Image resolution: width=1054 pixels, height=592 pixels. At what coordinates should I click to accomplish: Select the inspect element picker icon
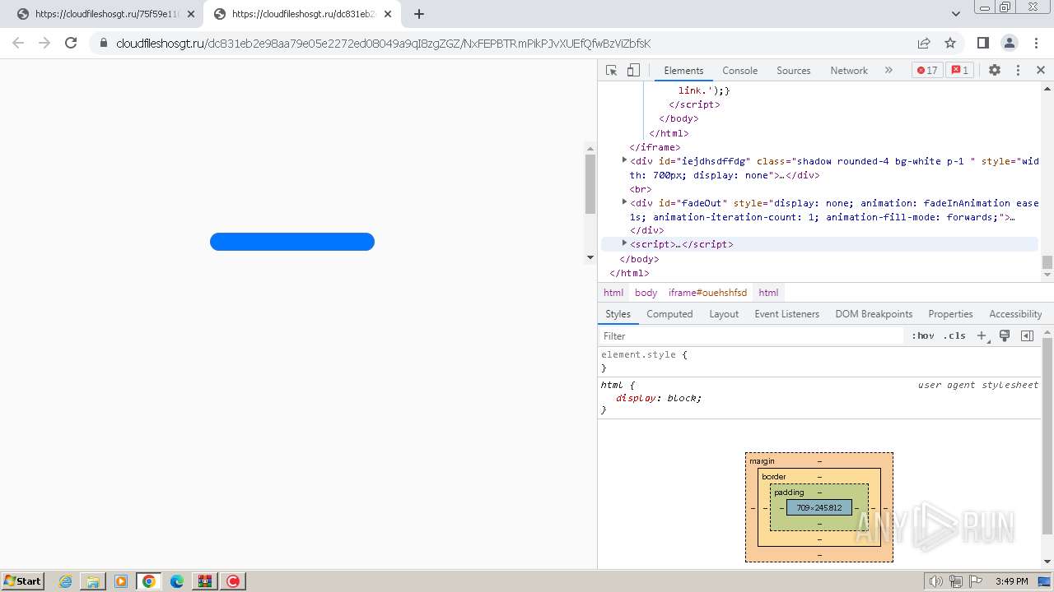click(611, 71)
